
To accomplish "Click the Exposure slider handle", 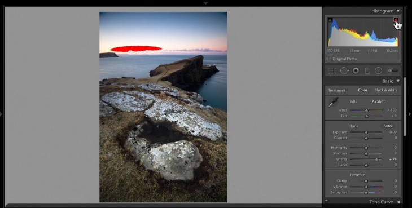I will pos(366,132).
